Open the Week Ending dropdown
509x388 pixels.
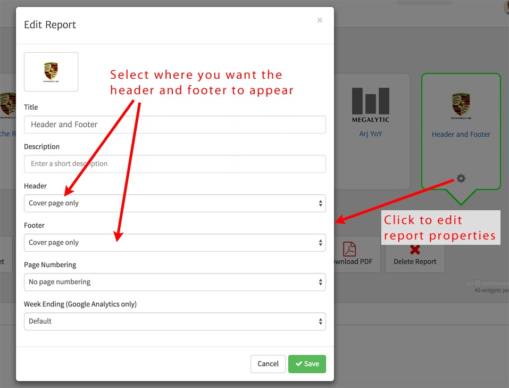click(174, 321)
